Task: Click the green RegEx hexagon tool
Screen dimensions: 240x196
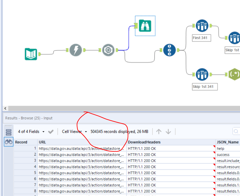Action: pos(234,74)
